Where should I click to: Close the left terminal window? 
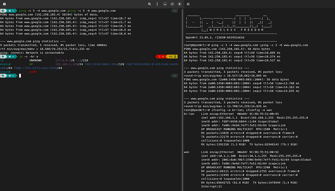pos(180,4)
